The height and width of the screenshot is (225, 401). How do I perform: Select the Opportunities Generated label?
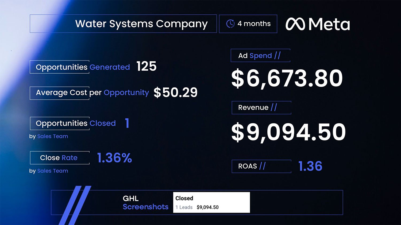tap(83, 67)
